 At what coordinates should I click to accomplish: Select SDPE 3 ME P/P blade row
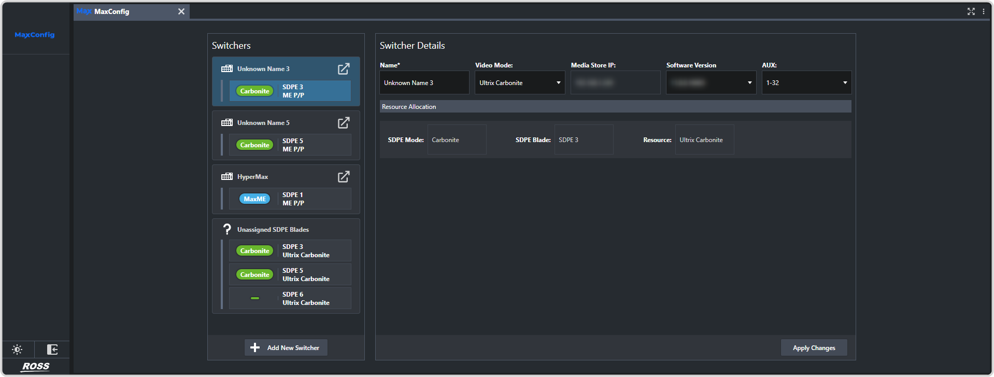[290, 91]
